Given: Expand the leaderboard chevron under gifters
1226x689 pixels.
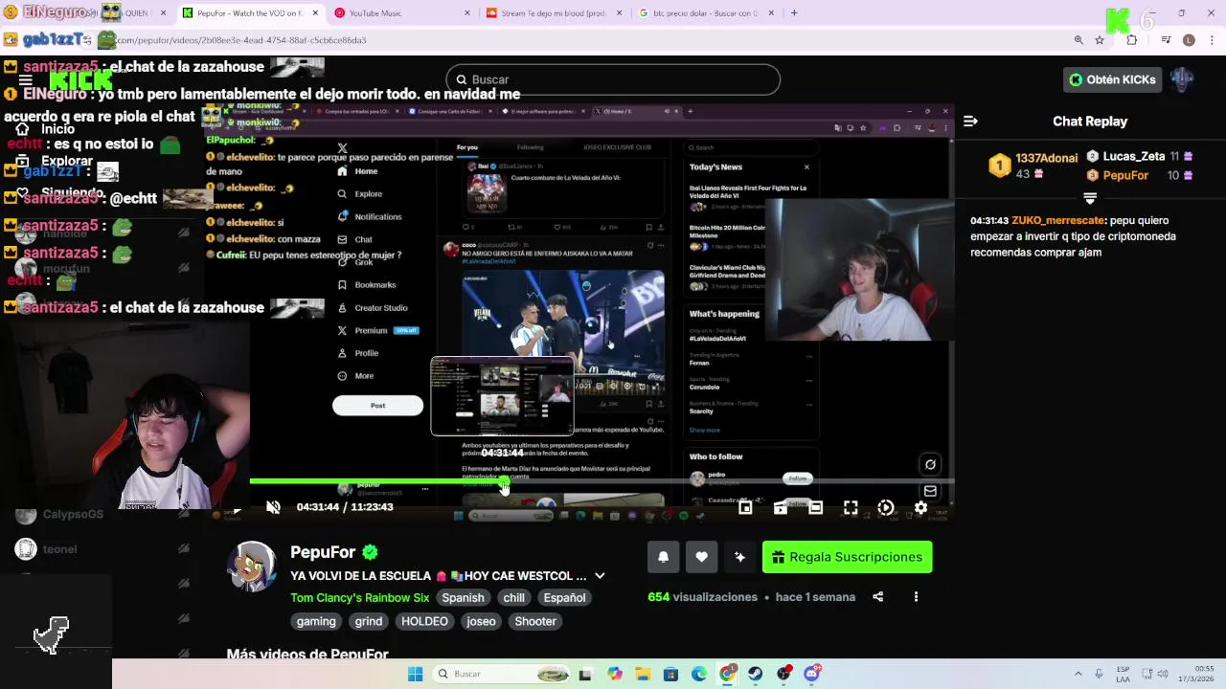Looking at the screenshot, I should (x=1089, y=198).
